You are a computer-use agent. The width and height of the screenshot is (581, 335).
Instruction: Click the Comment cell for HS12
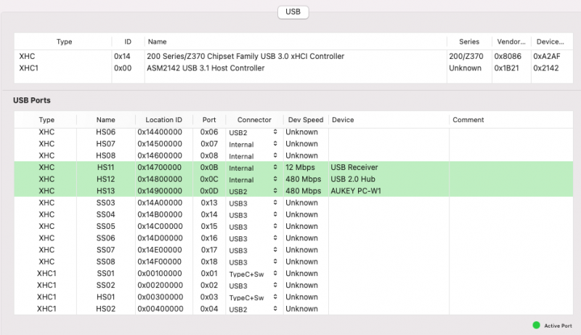[x=508, y=179]
